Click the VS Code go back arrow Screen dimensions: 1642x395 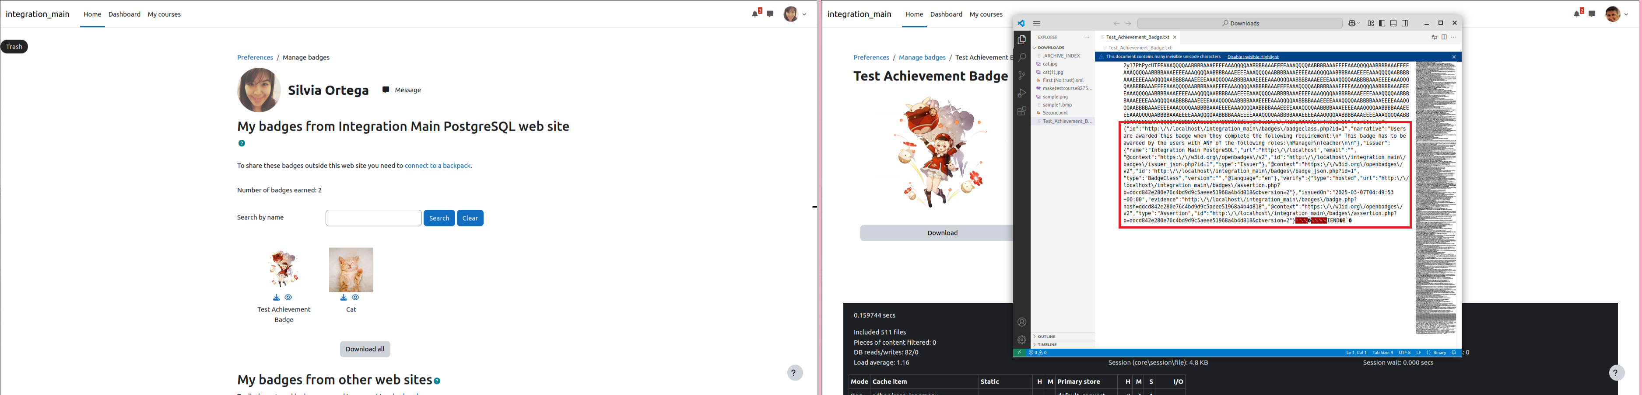(x=1116, y=24)
